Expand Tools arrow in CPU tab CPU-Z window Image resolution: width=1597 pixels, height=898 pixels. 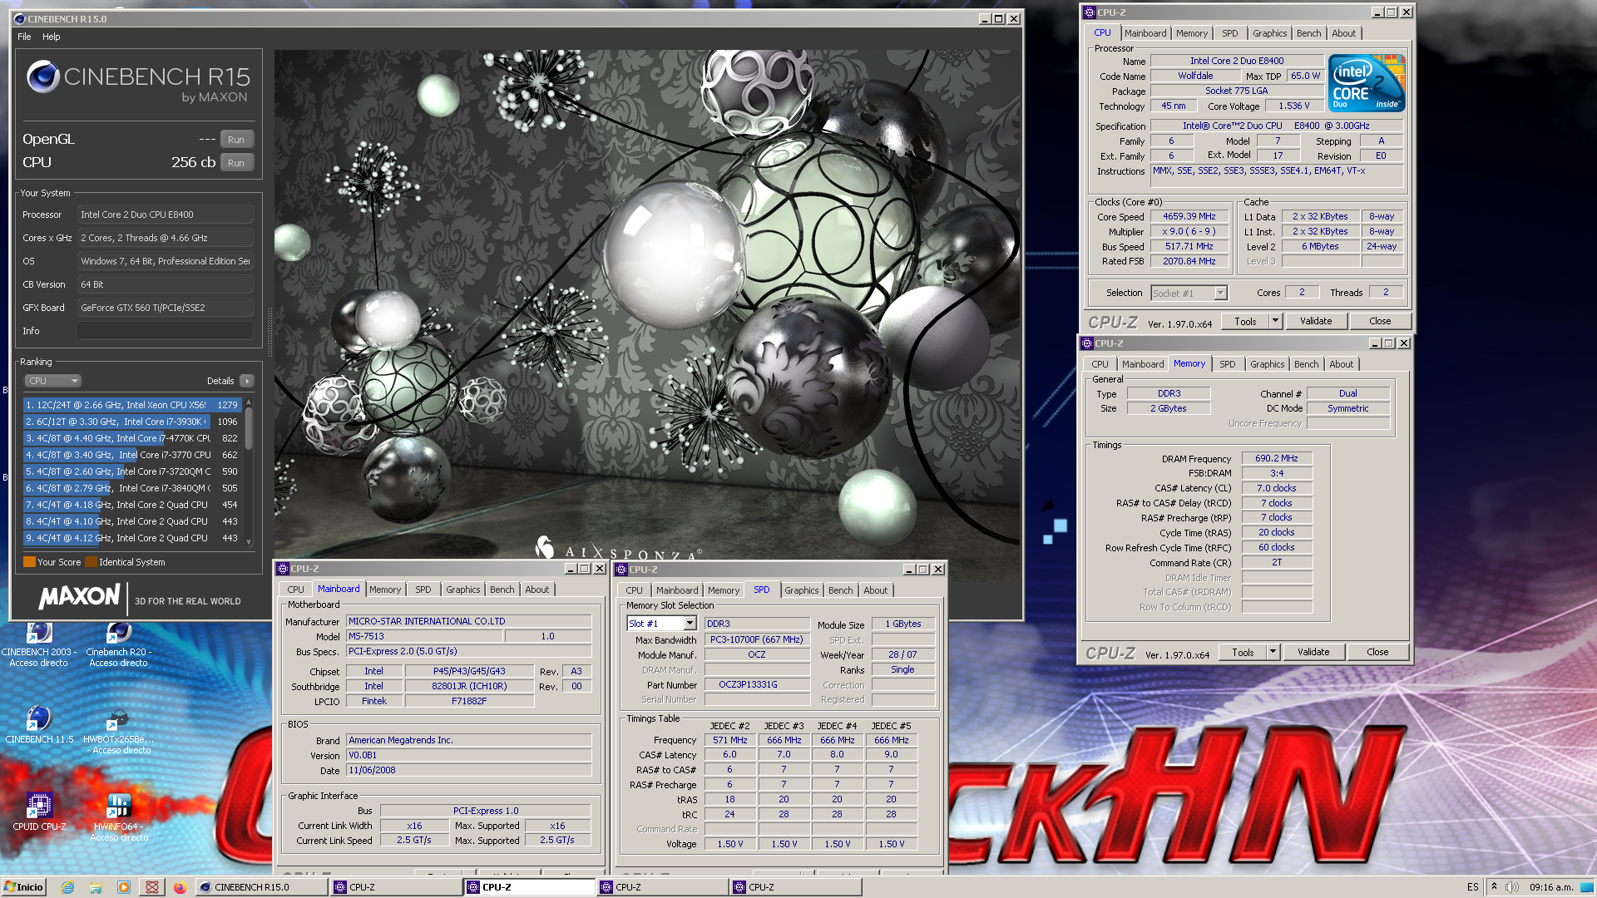tap(1275, 321)
